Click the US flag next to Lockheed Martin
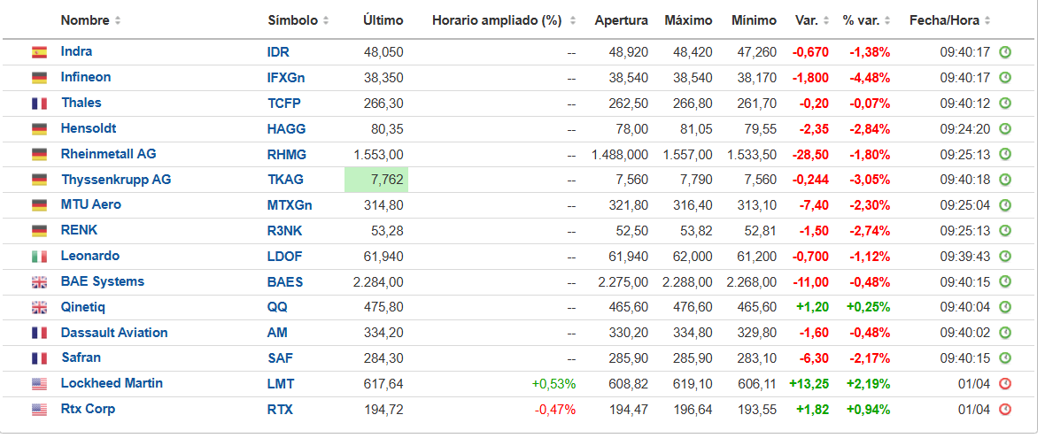 tap(39, 384)
